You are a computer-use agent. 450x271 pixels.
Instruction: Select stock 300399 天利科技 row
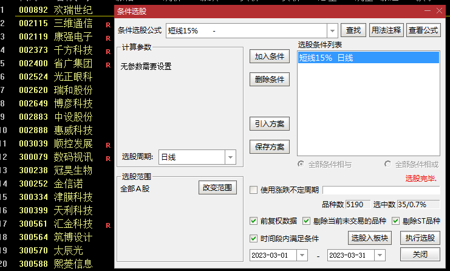point(56,210)
